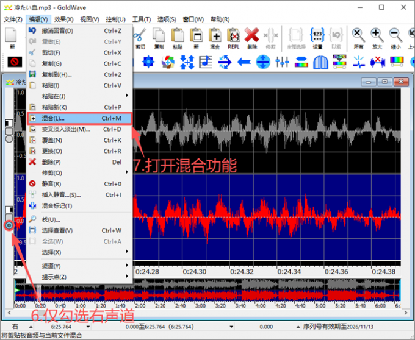Click the waveform with red X noise icon
415x340 pixels.
coord(378,62)
